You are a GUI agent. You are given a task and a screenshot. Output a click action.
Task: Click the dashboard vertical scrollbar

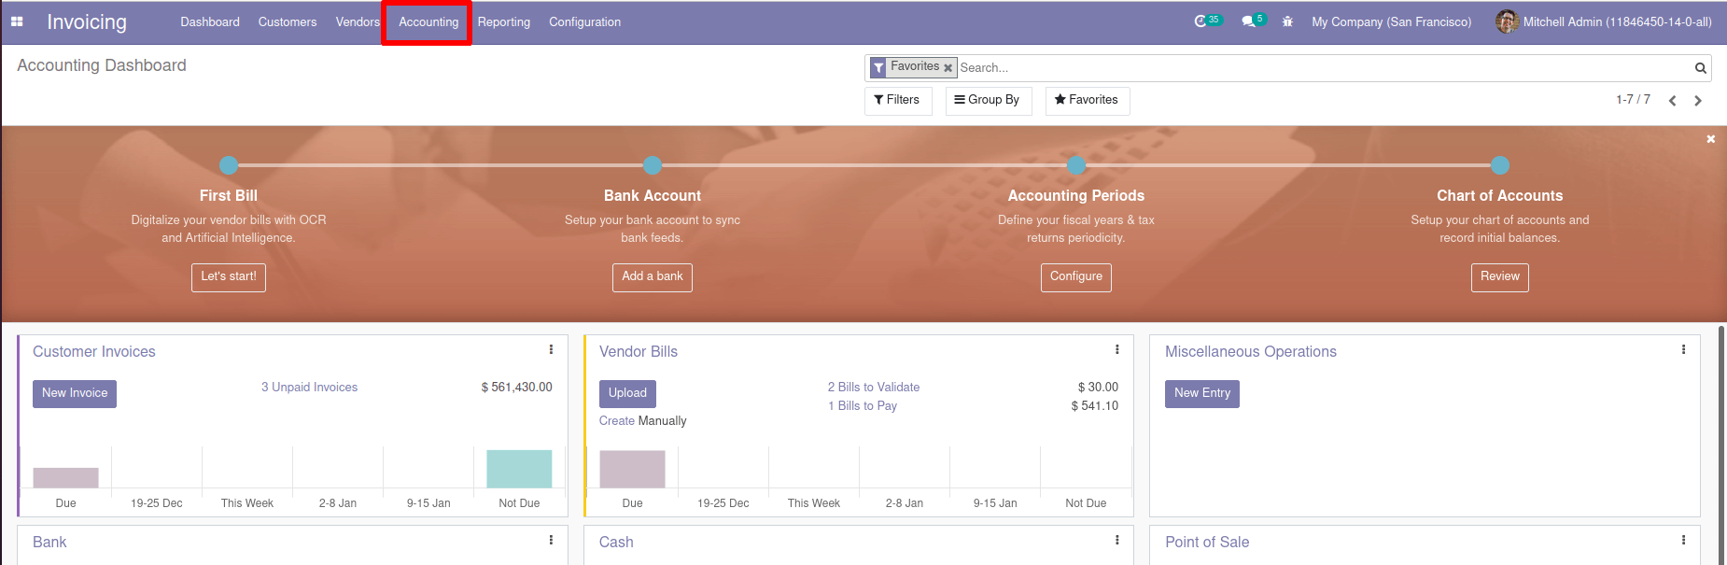pyautogui.click(x=1721, y=444)
